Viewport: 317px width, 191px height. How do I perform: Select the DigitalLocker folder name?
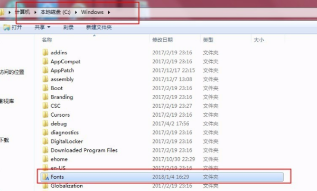pos(67,141)
